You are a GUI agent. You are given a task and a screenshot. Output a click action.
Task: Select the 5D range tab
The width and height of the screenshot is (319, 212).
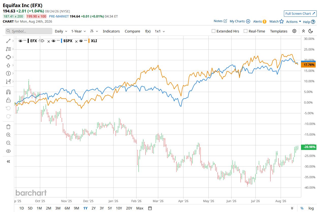coord(30,208)
